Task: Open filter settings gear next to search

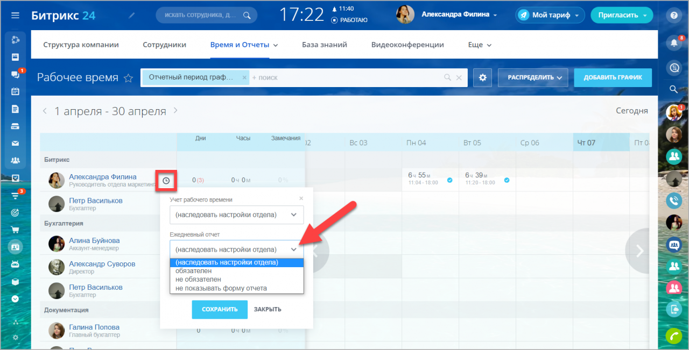Action: pos(482,77)
